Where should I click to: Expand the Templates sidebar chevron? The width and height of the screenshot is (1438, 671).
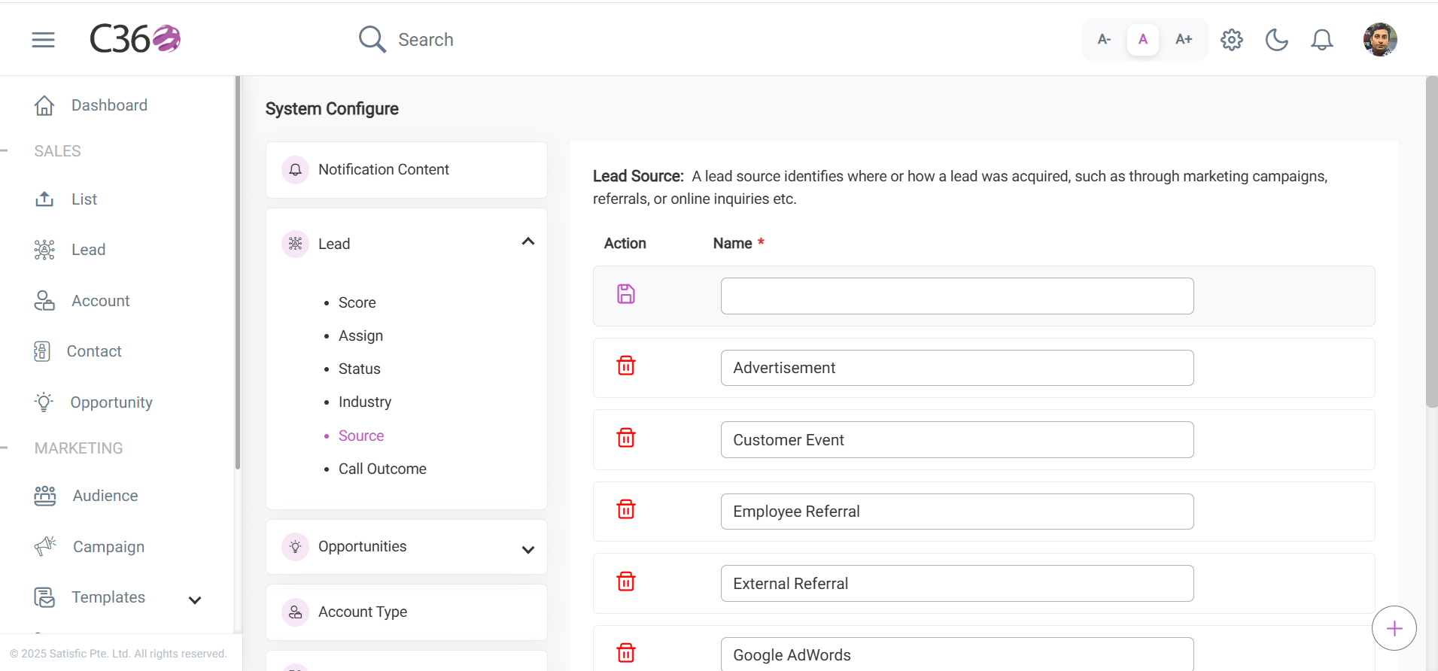pos(195,600)
